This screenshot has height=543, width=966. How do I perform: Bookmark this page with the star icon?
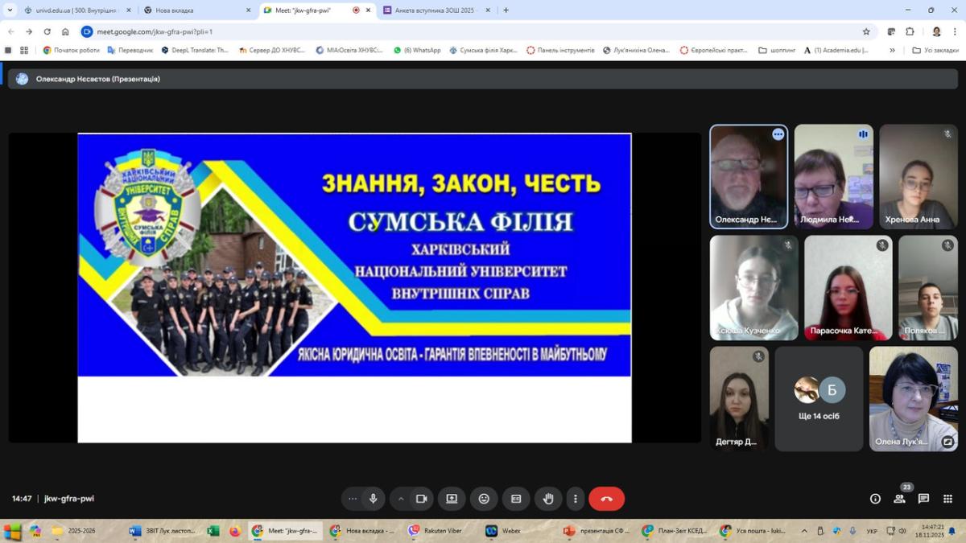[x=866, y=31]
